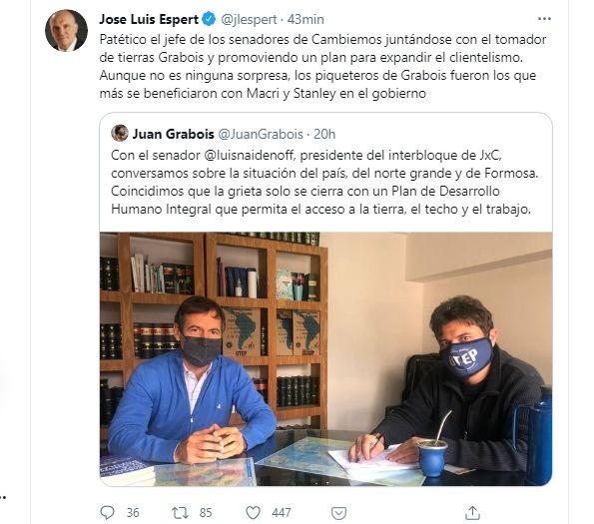Viewport: 594px width, 524px height.
Task: Open the attached photo of two men
Action: [x=325, y=359]
